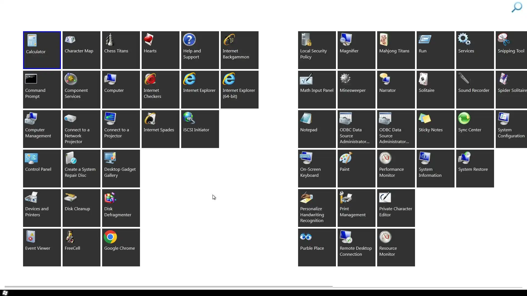
Task: Open the Snipping Tool app
Action: [511, 50]
